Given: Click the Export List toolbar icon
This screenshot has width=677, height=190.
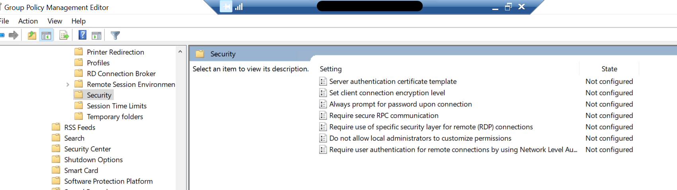Looking at the screenshot, I should (64, 35).
